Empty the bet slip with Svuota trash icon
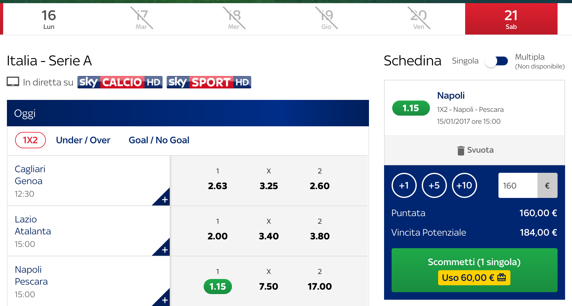 click(x=475, y=150)
